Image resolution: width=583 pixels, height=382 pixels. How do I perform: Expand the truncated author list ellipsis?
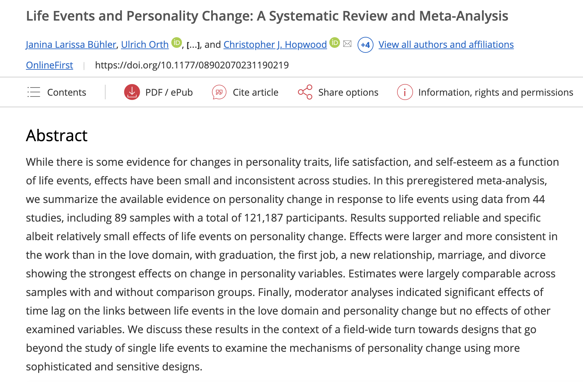point(193,45)
